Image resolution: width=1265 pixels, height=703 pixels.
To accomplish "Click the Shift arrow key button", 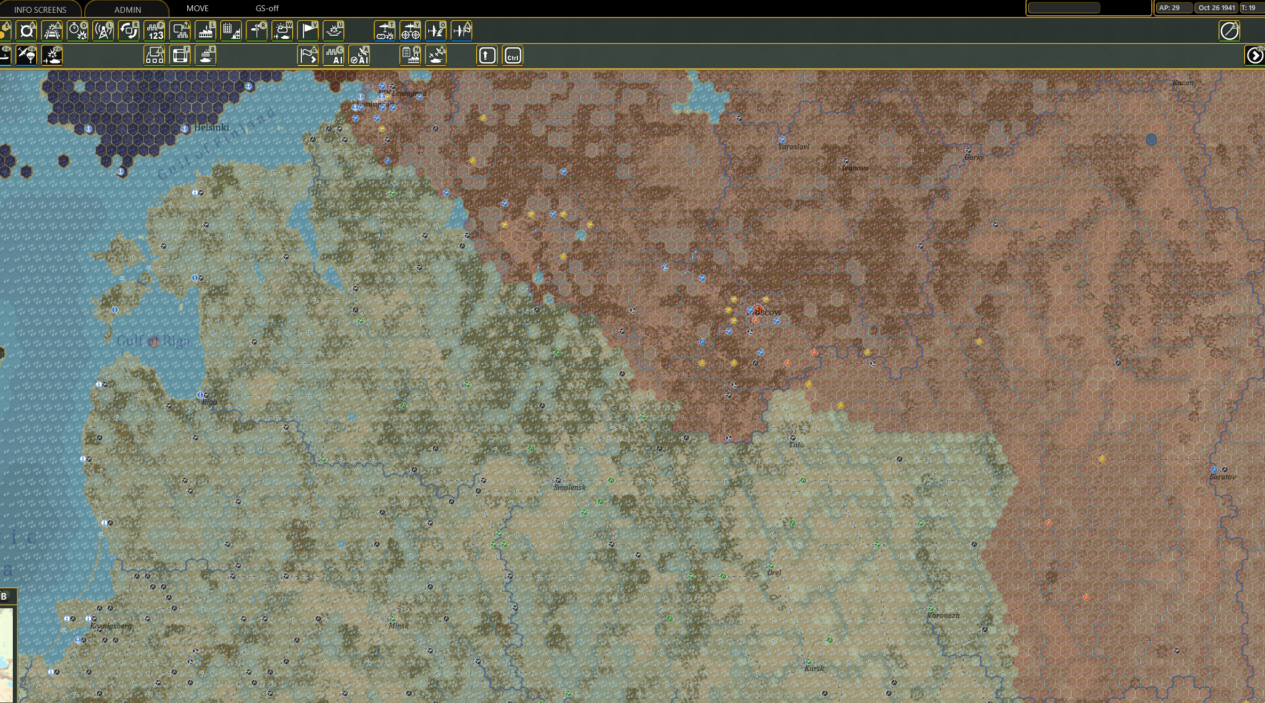I will coord(487,55).
